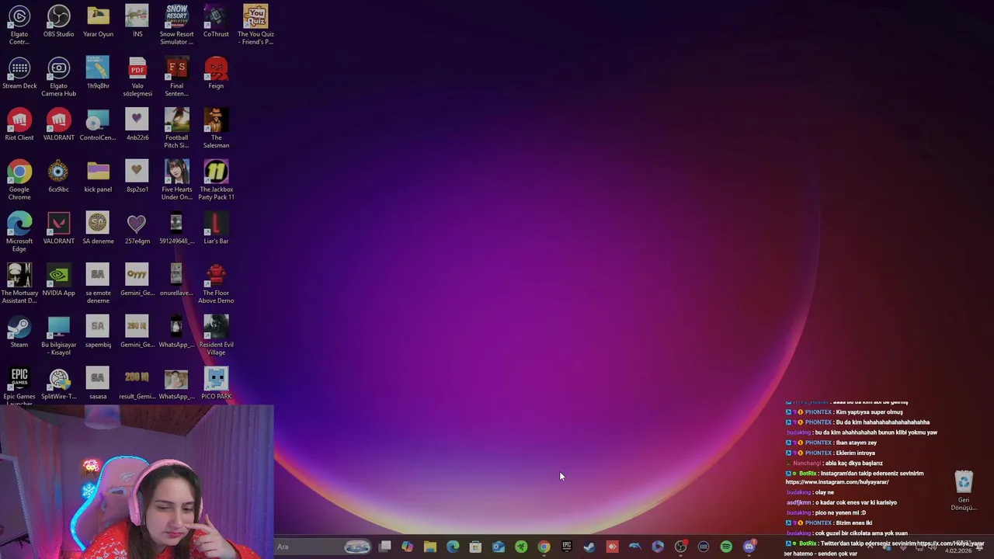
Task: Open File Explorer from the taskbar
Action: [429, 547]
